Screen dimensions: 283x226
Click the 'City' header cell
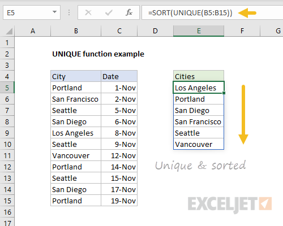coord(76,76)
